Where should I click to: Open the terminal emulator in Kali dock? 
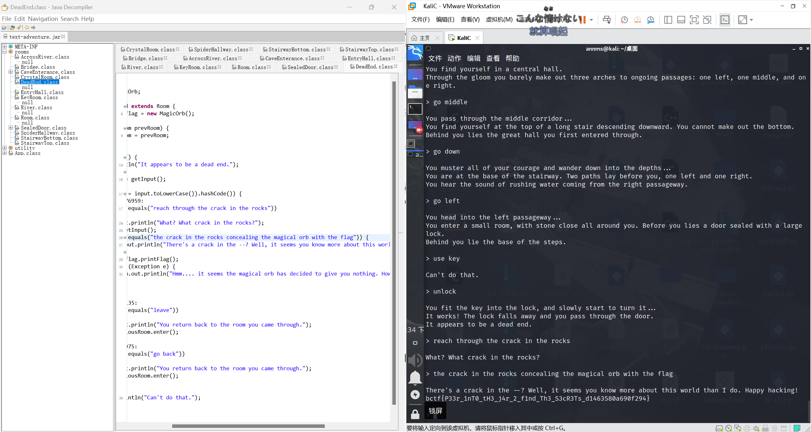tap(415, 109)
